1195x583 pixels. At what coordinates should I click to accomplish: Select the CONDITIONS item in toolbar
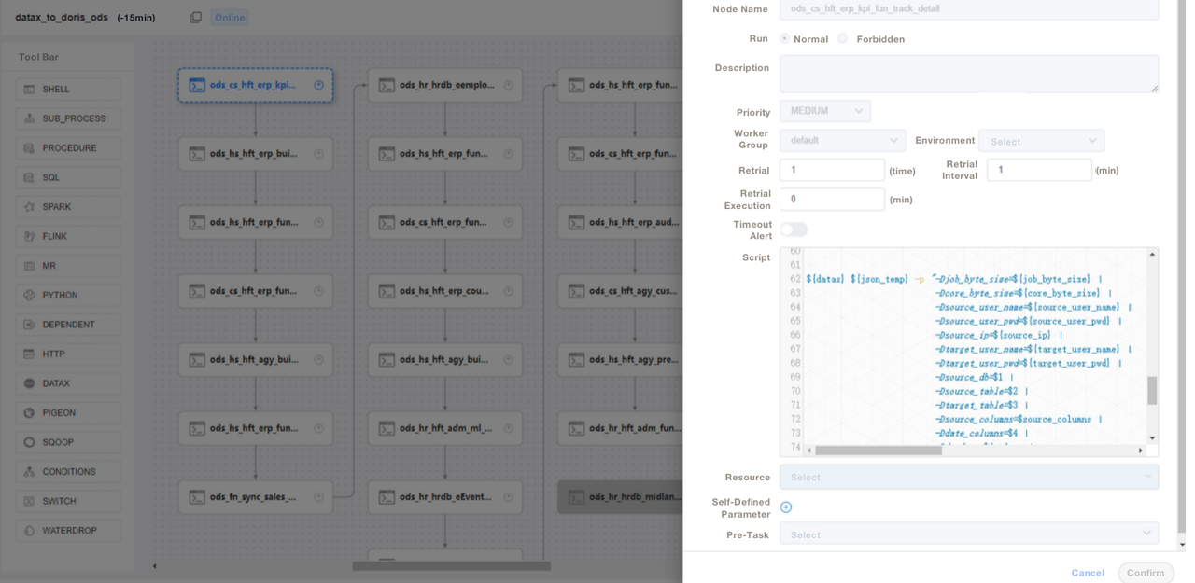pos(67,472)
